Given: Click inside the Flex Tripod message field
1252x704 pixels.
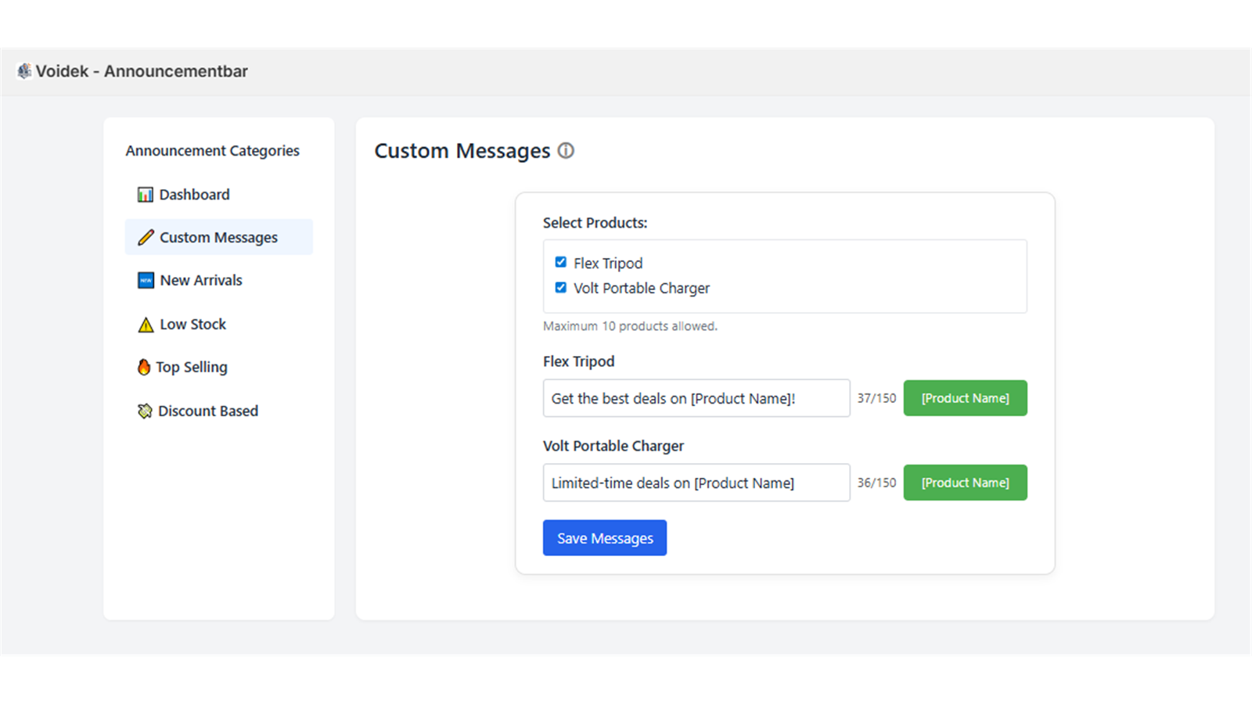Looking at the screenshot, I should click(x=696, y=398).
